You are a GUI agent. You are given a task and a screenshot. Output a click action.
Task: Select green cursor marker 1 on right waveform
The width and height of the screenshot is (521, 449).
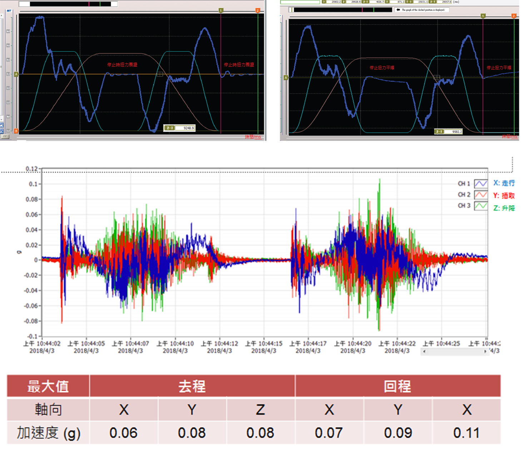(x=483, y=16)
